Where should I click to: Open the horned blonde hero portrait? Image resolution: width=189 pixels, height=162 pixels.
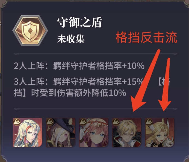tap(160, 132)
